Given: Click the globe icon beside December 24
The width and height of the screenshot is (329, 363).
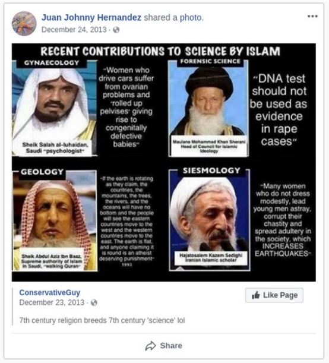Looking at the screenshot, I should (116, 30).
